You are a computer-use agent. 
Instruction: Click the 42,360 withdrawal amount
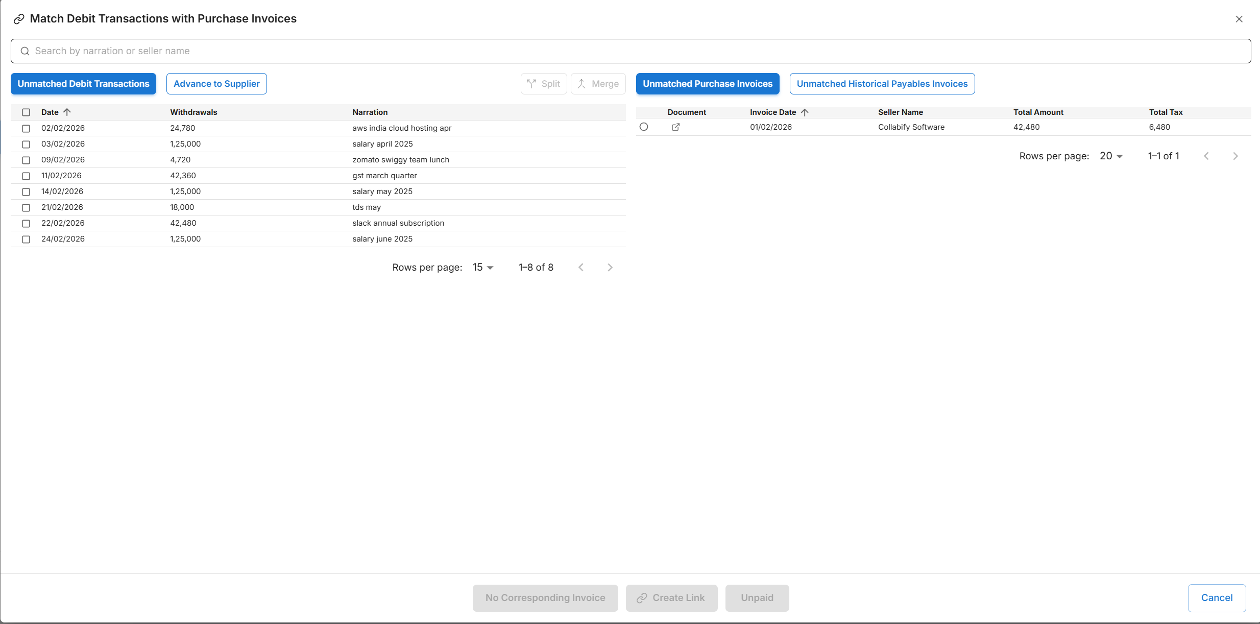[x=183, y=176]
